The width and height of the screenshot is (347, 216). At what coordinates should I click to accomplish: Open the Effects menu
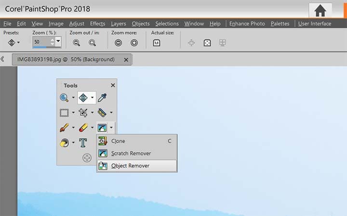pyautogui.click(x=97, y=24)
